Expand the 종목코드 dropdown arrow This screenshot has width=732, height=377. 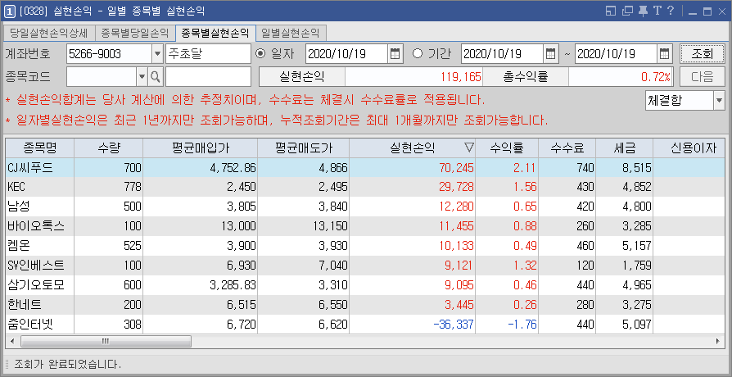(x=142, y=76)
